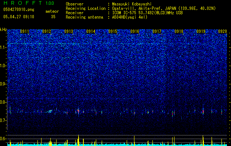Select the ICOM IC-575 53.7492 MHz USB text
Screen dimensions: 231x146
point(147,13)
